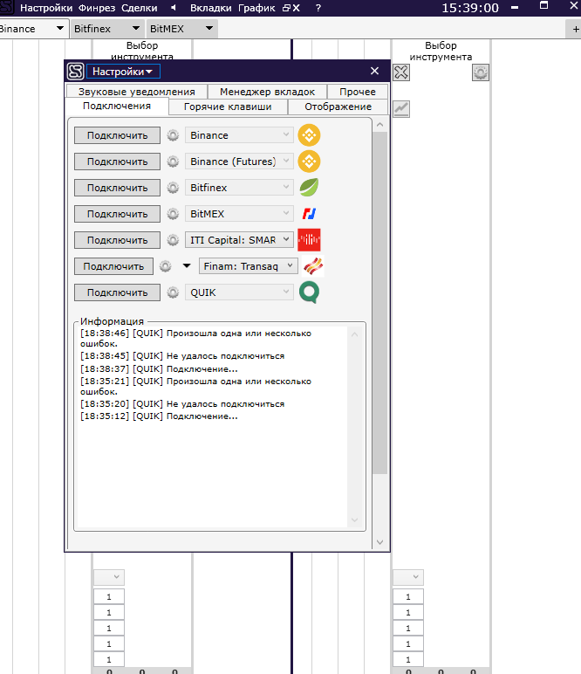Open Bitfinex connection settings gear
This screenshot has height=674, width=581.
pyautogui.click(x=173, y=188)
